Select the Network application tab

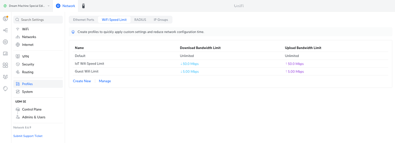[66, 6]
